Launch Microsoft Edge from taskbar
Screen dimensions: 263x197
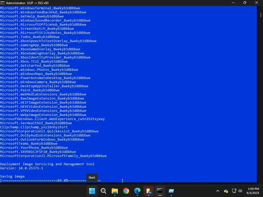137,191
